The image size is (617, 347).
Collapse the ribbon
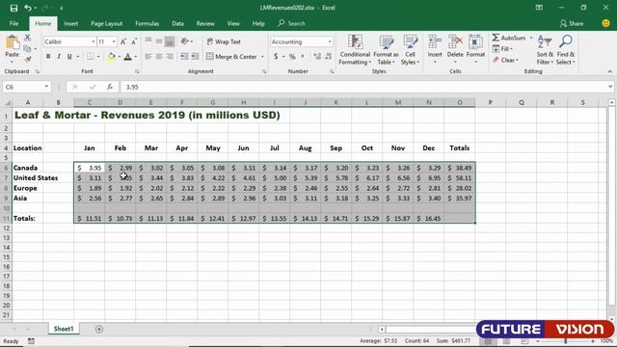[x=610, y=71]
